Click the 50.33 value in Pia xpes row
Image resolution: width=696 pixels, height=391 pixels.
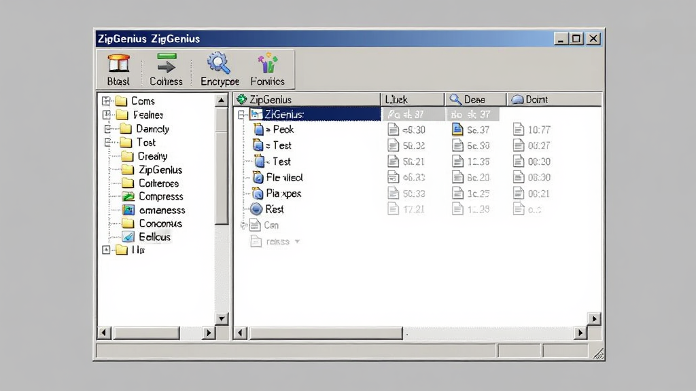click(x=414, y=193)
